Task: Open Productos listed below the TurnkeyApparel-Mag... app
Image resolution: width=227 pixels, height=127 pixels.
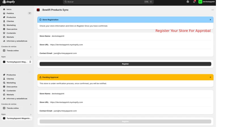Action: 11,75
